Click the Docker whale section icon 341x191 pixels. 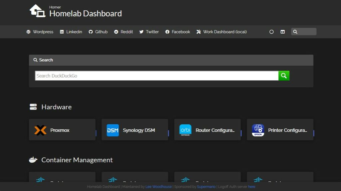(x=33, y=160)
